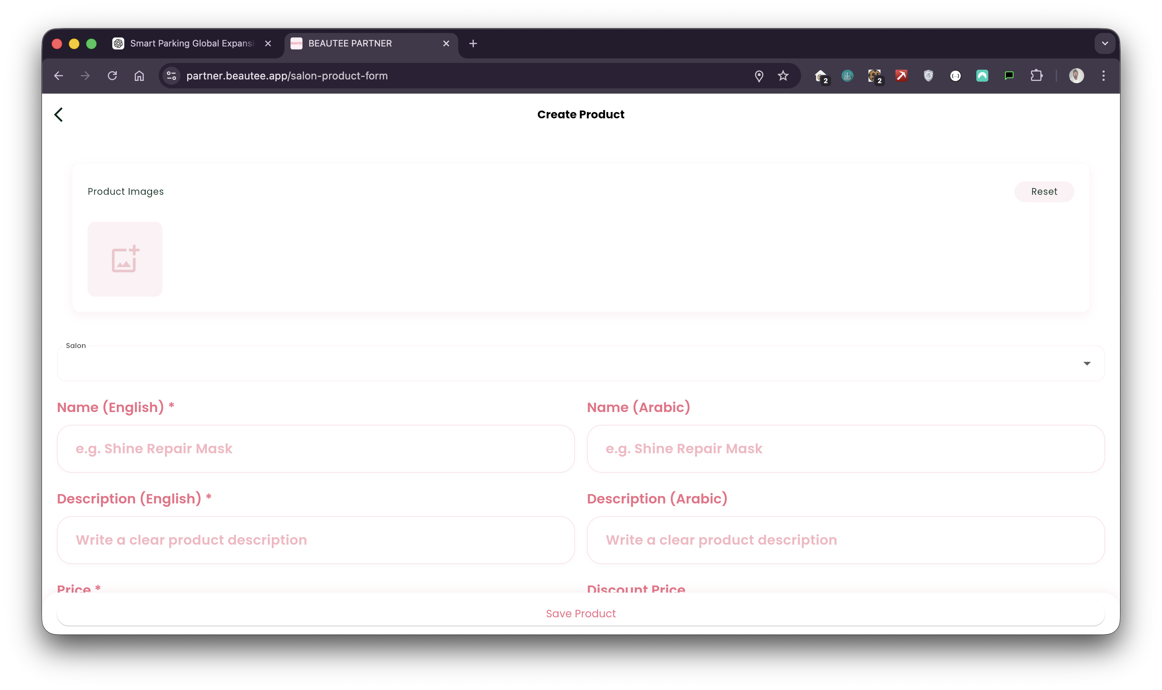Click the Description (English) label

(x=134, y=499)
